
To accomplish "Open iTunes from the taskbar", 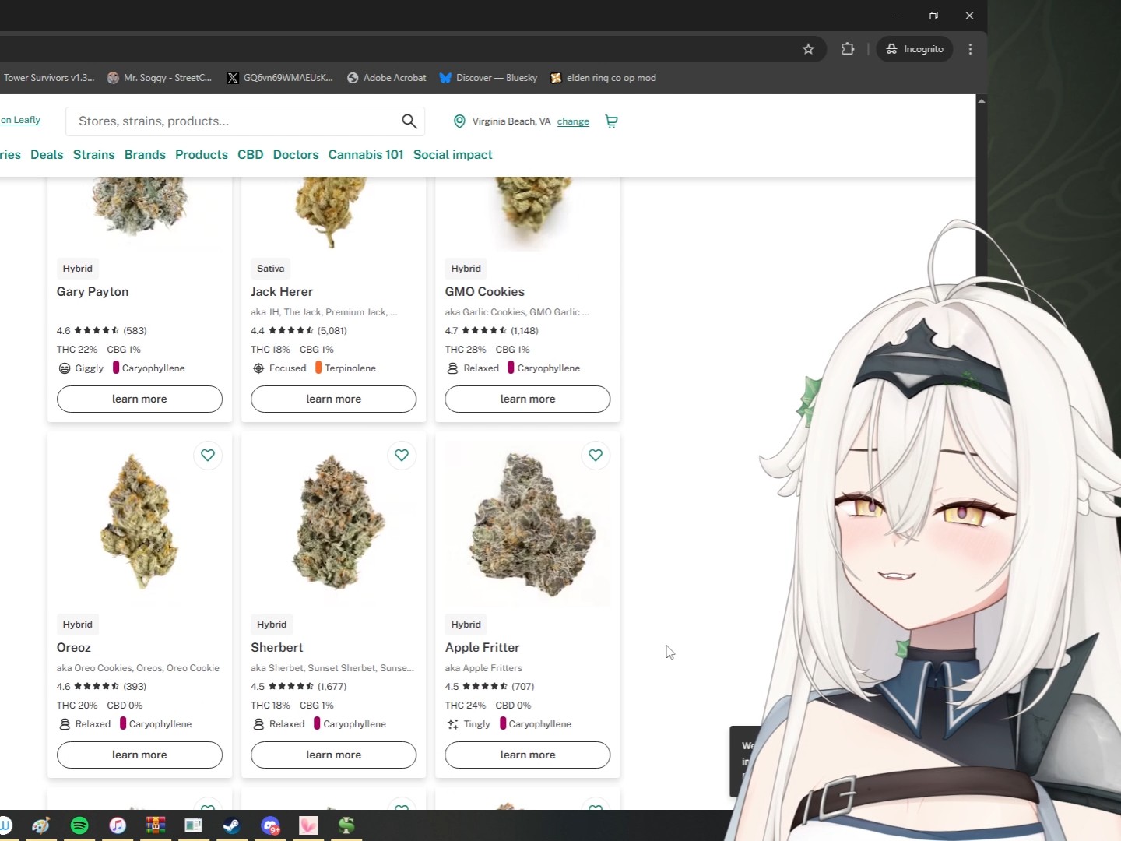I will 118,825.
